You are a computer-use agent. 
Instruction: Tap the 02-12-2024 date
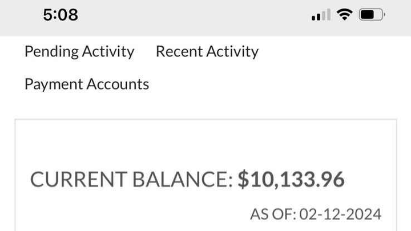[x=340, y=214]
